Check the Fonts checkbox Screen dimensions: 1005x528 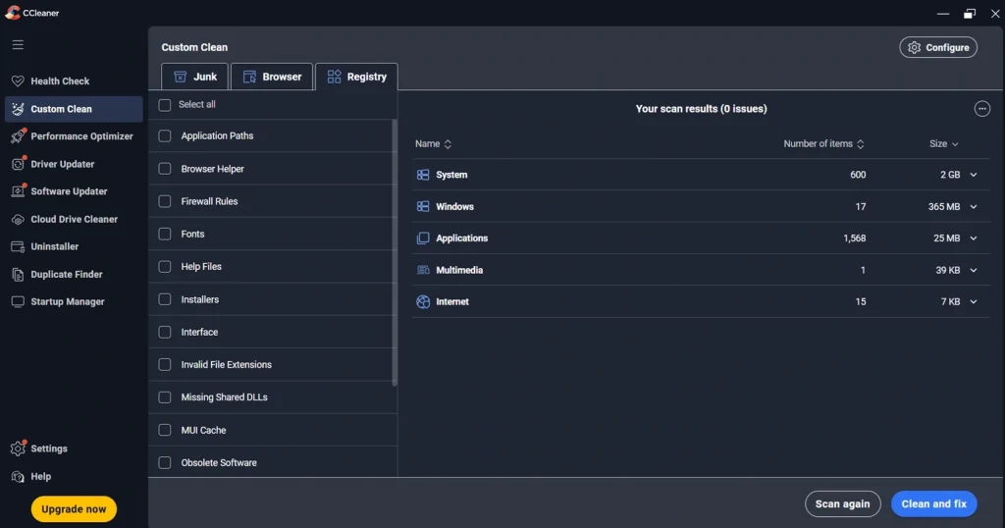[x=165, y=234]
